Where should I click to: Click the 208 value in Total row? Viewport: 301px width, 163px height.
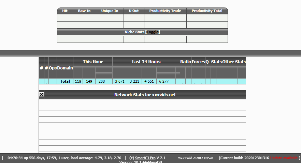click(102, 81)
